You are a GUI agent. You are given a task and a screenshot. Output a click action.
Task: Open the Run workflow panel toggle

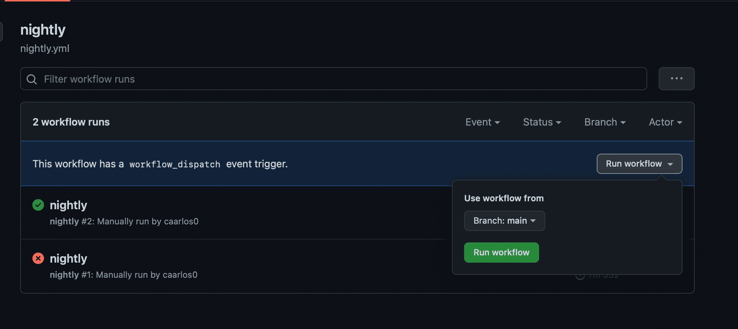click(x=639, y=164)
